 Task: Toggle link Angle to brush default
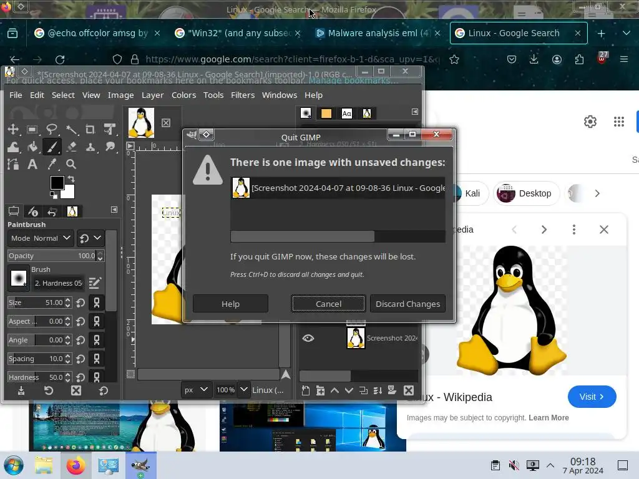pos(97,340)
